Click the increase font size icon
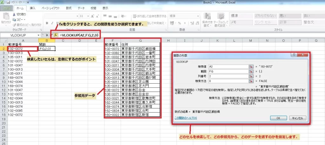Screen dimensions: 325x145 pos(92,16)
